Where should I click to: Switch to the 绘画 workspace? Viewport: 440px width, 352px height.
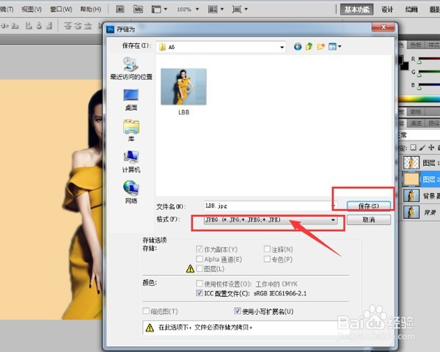point(411,10)
